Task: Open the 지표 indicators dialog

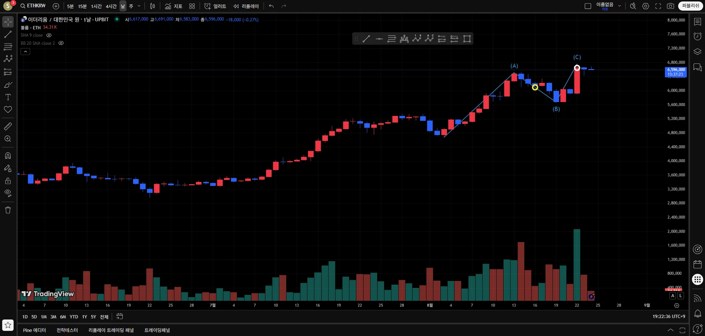Action: click(x=173, y=6)
